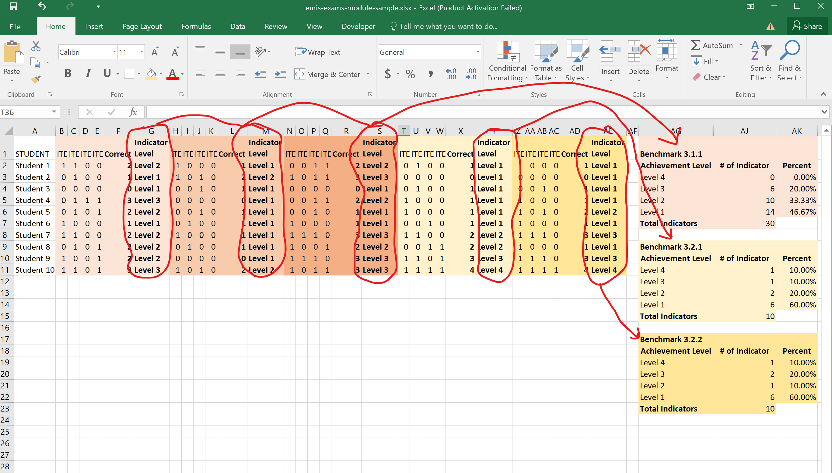Apply the red Font Color swatch
This screenshot has width=832, height=473.
[172, 74]
